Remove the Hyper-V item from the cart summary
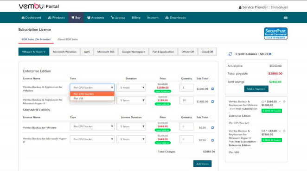This screenshot has width=307, height=171. (284, 131)
